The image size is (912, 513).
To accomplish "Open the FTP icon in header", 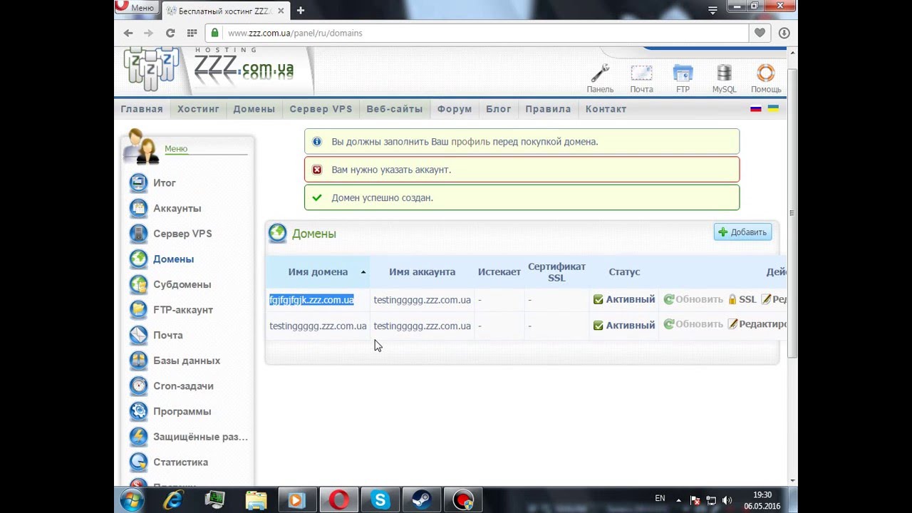I will (x=683, y=73).
